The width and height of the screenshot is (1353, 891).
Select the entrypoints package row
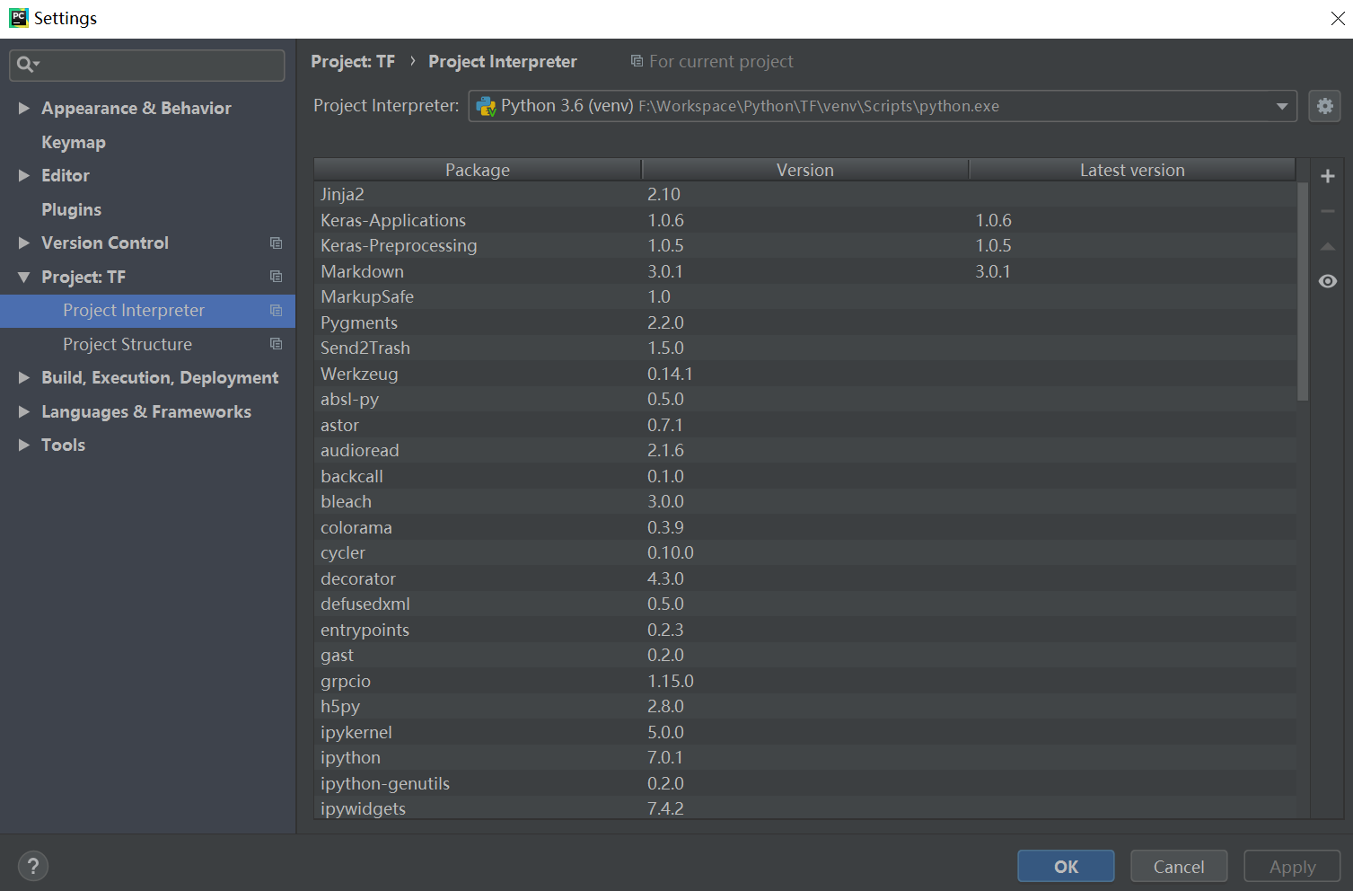[x=805, y=630]
